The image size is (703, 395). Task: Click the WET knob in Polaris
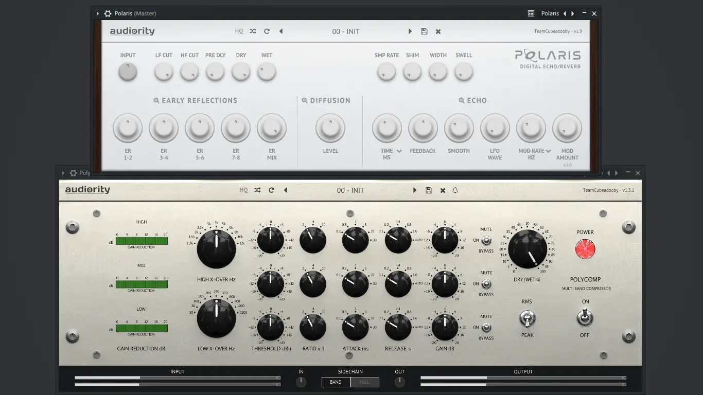pos(267,72)
